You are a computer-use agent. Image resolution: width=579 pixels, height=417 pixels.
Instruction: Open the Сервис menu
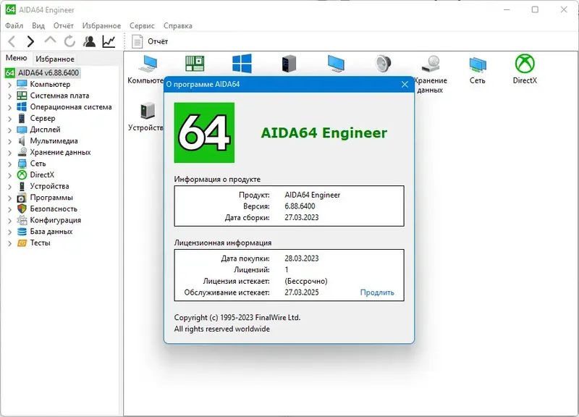(142, 25)
